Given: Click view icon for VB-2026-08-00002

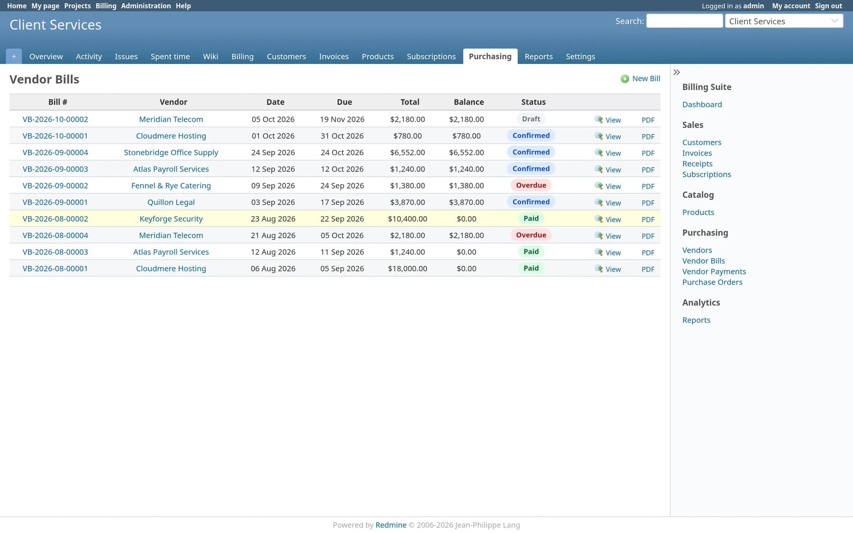Looking at the screenshot, I should pyautogui.click(x=599, y=219).
